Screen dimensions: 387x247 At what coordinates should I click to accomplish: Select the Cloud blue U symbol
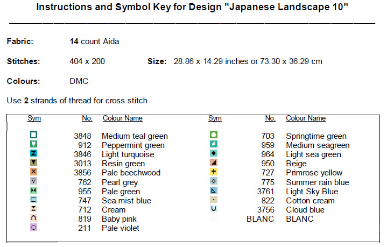click(214, 209)
